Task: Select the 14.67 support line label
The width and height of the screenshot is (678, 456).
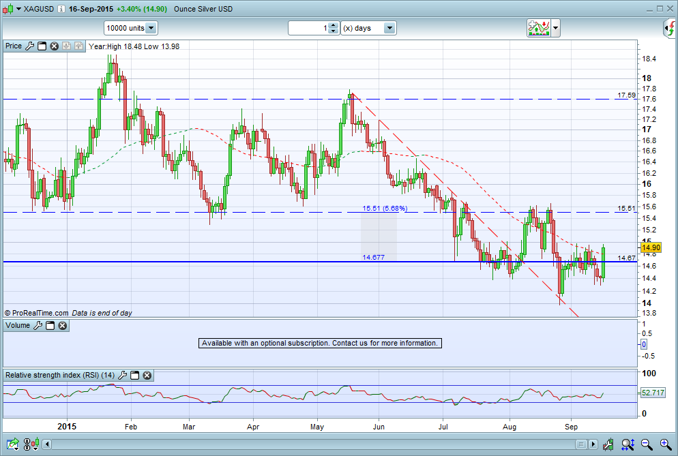Action: click(x=626, y=258)
